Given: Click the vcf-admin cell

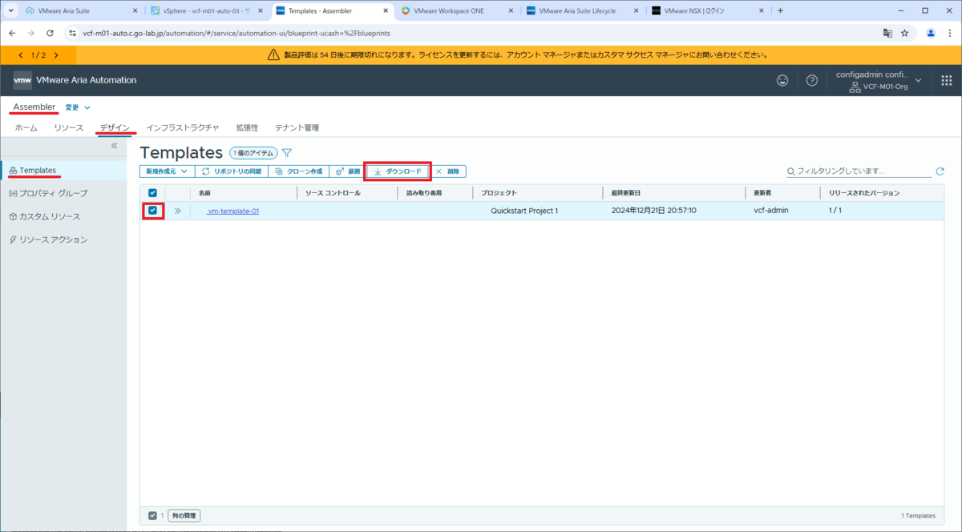Looking at the screenshot, I should coord(772,211).
